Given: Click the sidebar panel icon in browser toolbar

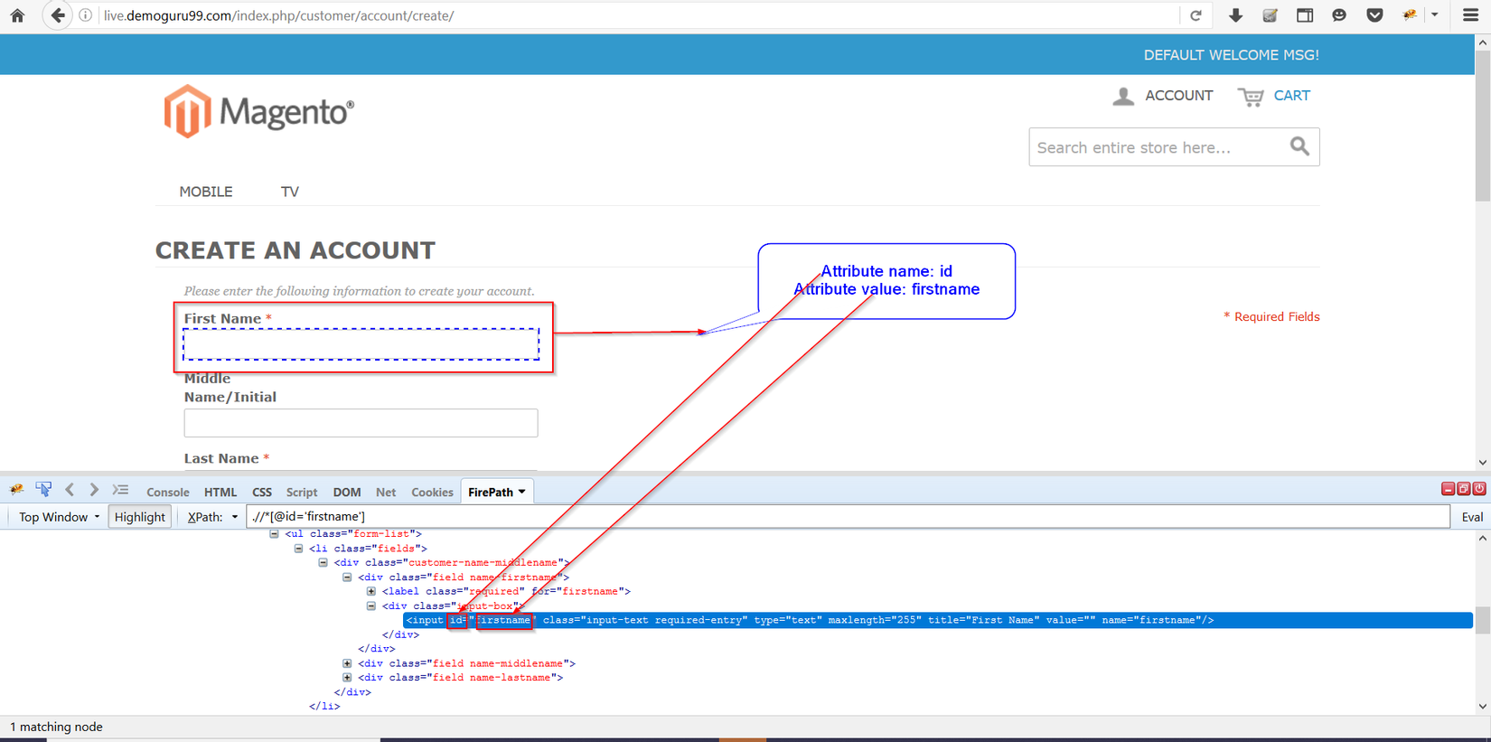Looking at the screenshot, I should [1305, 15].
